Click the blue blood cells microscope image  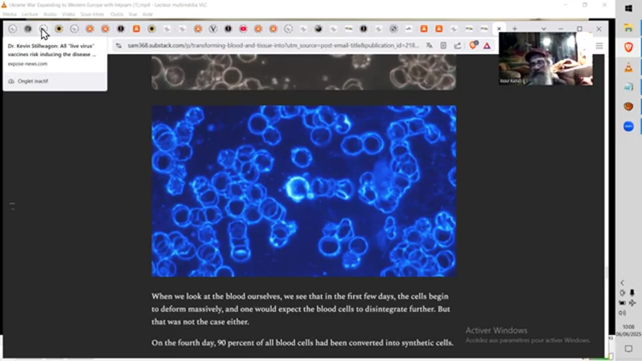304,191
